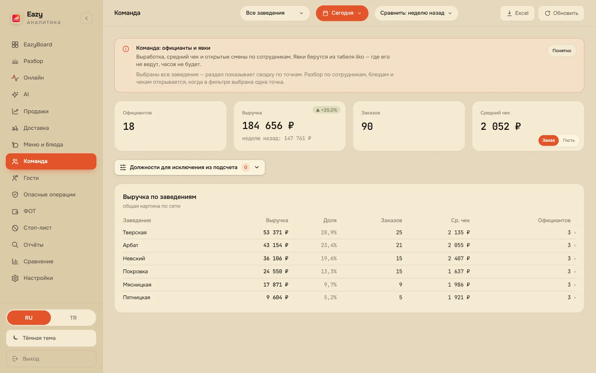Click the Онлайн pulse icon
596x373 pixels.
(x=15, y=78)
